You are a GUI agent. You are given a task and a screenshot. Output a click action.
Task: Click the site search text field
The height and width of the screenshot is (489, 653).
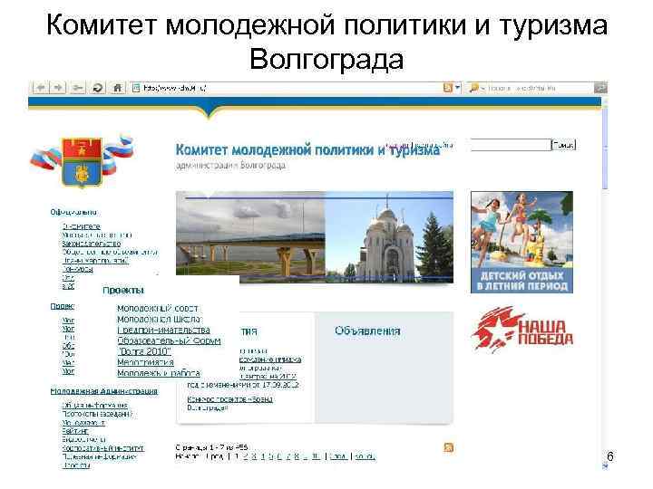[511, 145]
